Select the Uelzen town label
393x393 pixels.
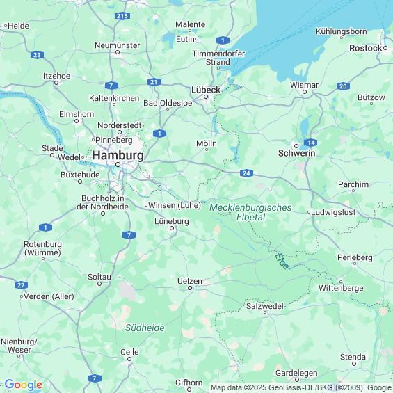[190, 281]
